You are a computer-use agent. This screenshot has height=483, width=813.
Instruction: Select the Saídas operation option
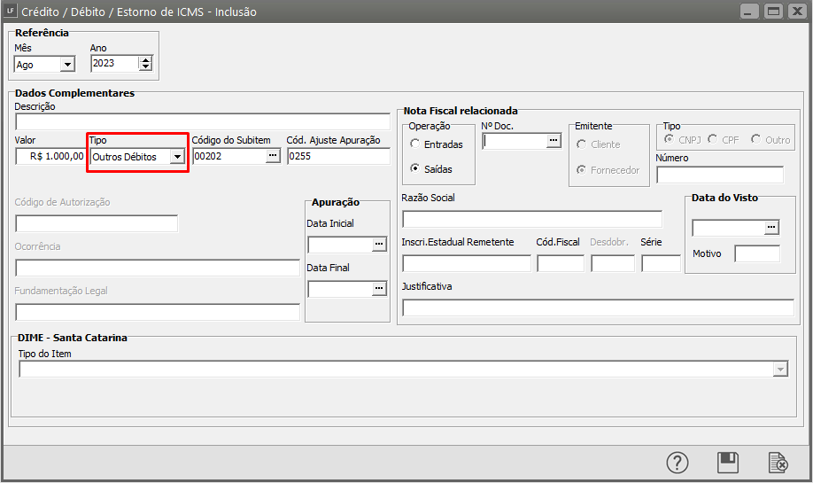click(x=415, y=168)
